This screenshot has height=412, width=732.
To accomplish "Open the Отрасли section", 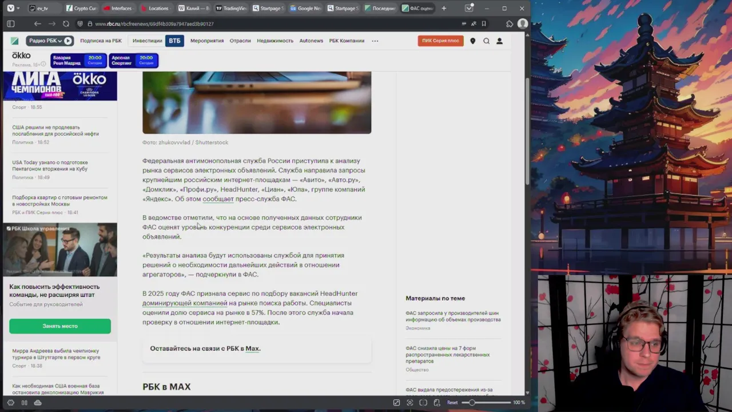I will [240, 41].
